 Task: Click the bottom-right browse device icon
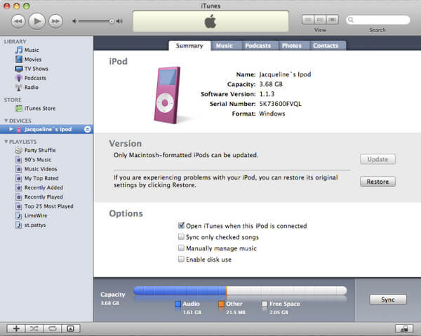click(404, 328)
